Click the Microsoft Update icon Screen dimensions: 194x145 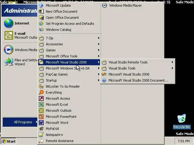click(x=41, y=5)
